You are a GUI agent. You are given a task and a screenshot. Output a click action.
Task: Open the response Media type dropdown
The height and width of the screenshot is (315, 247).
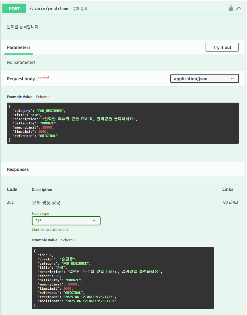click(66, 221)
